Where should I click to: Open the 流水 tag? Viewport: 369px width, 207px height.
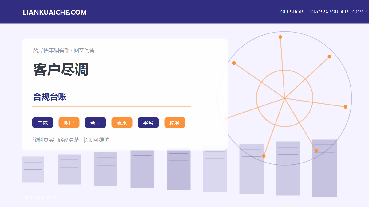click(122, 123)
